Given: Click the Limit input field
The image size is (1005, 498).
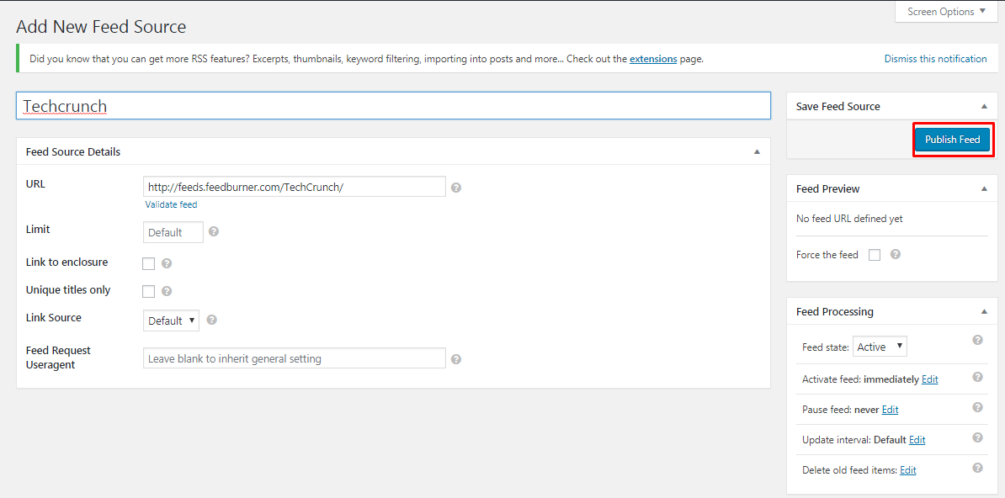Looking at the screenshot, I should coord(173,232).
